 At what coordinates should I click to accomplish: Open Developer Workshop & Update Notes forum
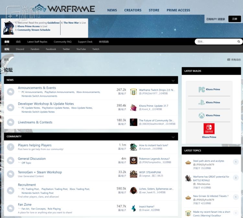[46, 104]
